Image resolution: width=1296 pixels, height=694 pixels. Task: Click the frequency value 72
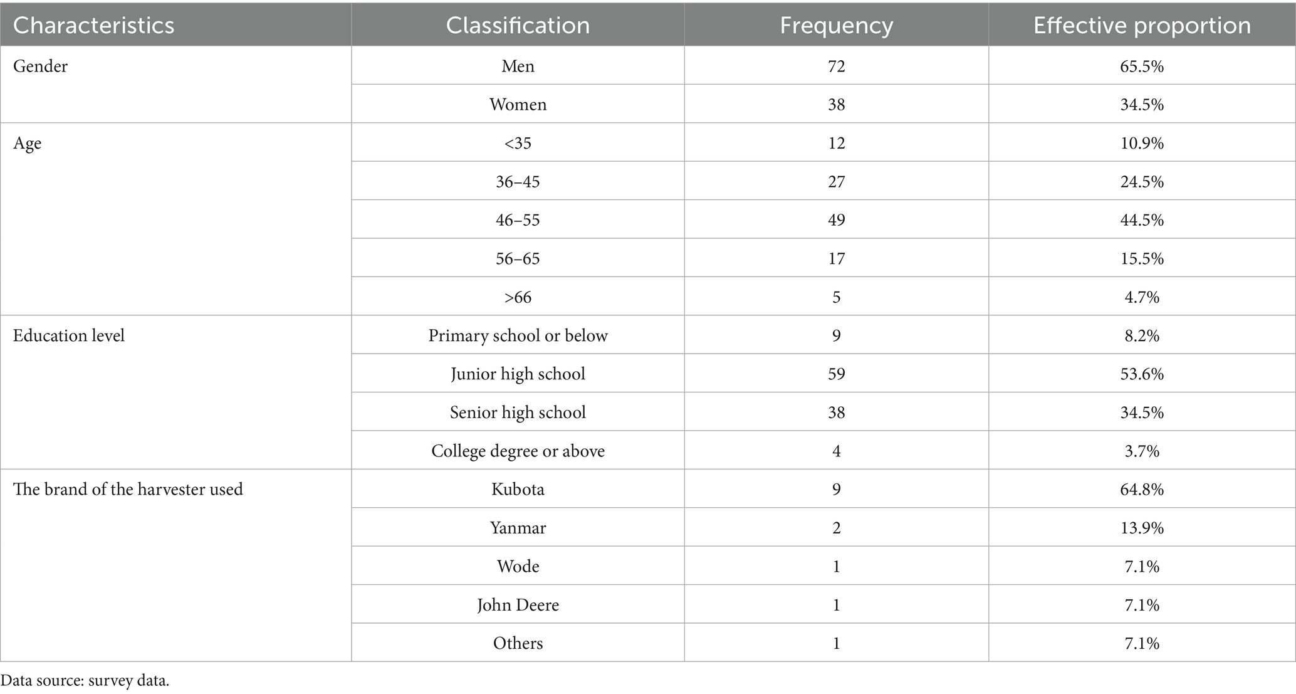click(836, 66)
